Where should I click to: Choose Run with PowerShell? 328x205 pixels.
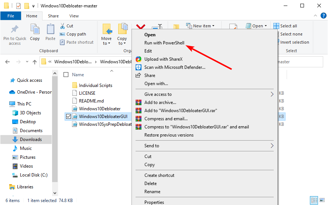164,43
